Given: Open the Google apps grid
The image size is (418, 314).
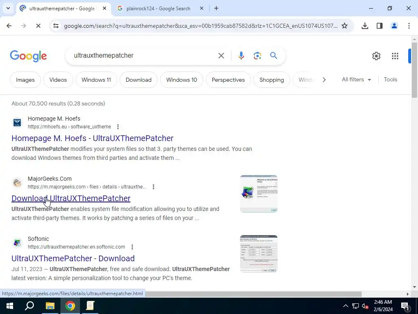Looking at the screenshot, I should (x=395, y=56).
